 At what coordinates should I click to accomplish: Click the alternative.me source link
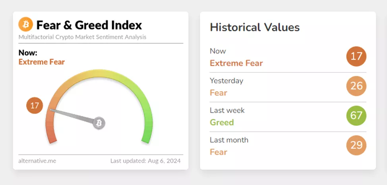point(36,161)
